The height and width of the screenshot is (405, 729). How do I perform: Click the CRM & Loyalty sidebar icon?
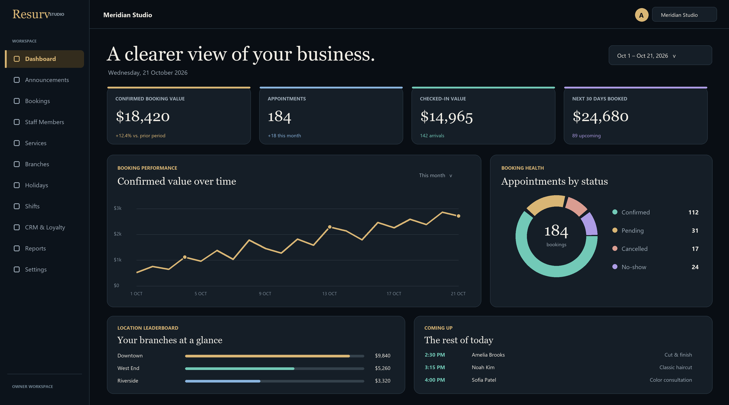point(17,227)
